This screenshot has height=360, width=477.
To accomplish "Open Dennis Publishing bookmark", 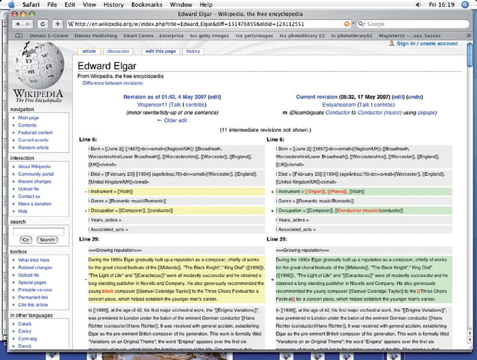I will tap(96, 36).
